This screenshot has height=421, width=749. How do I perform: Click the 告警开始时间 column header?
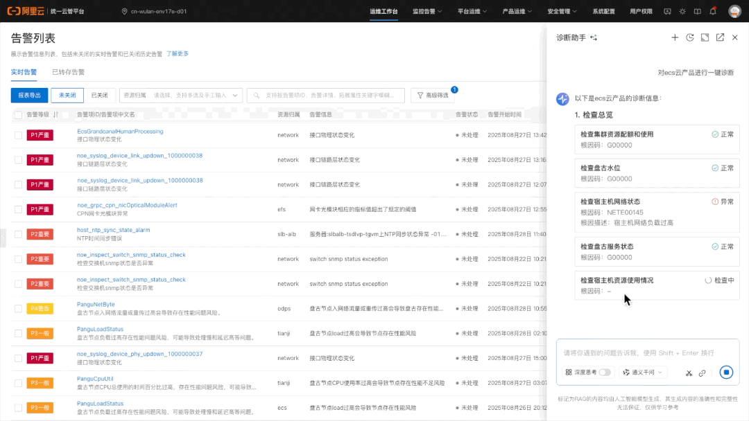[504, 114]
